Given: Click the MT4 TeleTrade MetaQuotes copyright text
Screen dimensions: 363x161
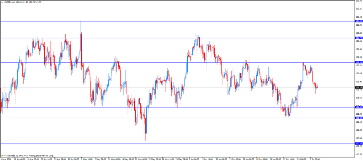Looking at the screenshot, I should click(x=27, y=156).
